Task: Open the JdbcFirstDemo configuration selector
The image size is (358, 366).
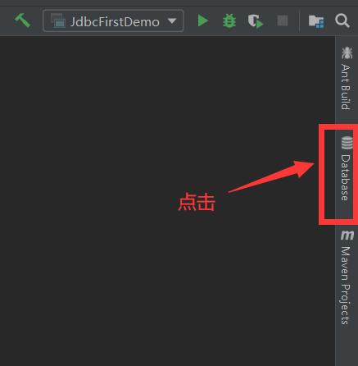Action: pos(113,21)
